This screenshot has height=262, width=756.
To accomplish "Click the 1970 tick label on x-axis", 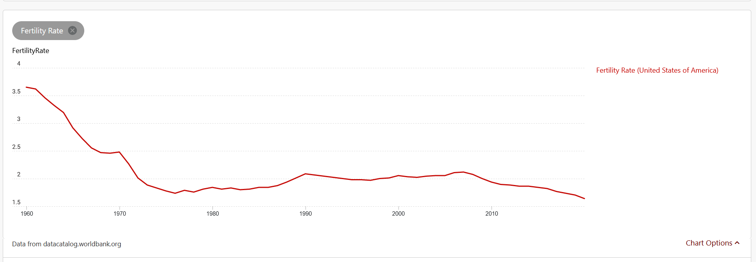I will [120, 214].
